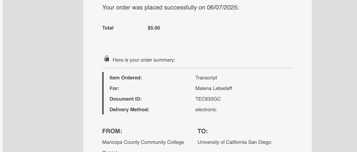Click the 'Here is your order summary' text
This screenshot has height=152, width=357.
tap(144, 60)
